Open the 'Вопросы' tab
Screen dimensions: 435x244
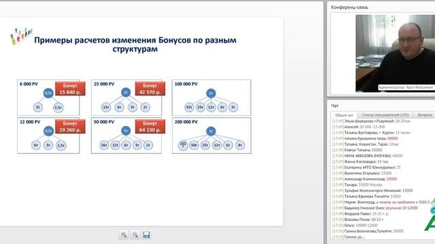(425, 115)
